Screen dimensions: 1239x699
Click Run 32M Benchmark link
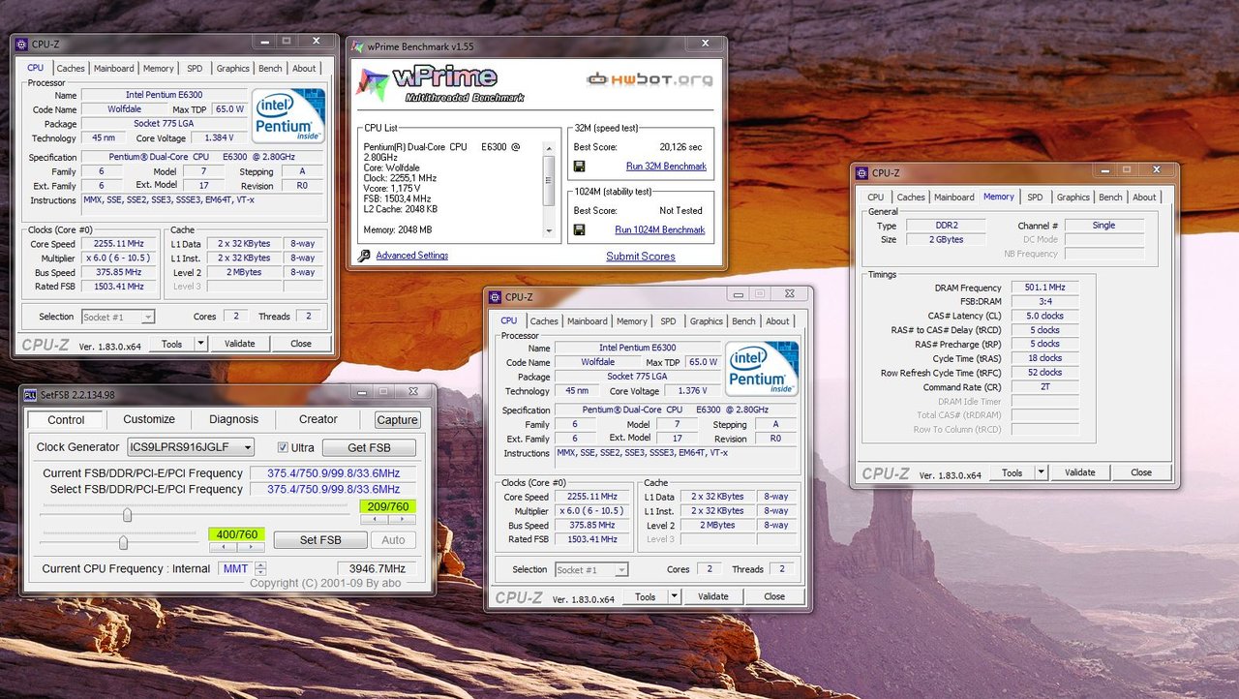pos(666,167)
